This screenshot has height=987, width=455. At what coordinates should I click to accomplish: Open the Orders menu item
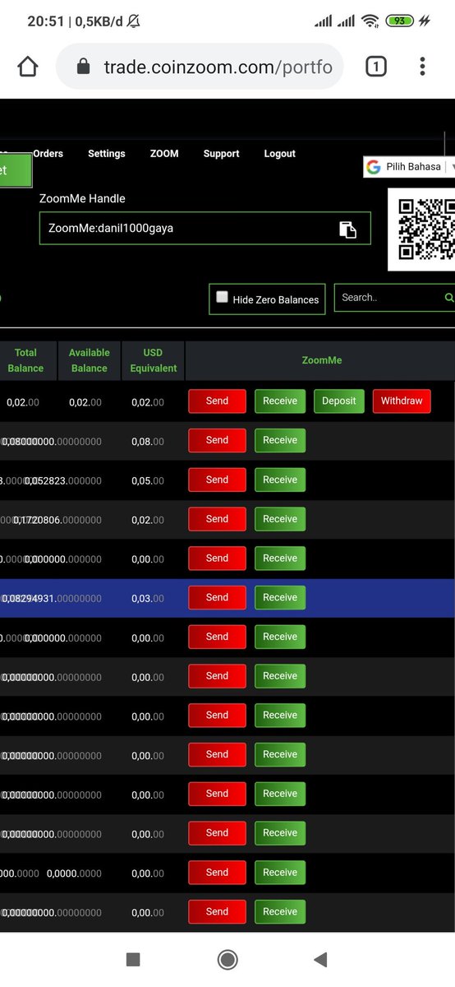[48, 154]
